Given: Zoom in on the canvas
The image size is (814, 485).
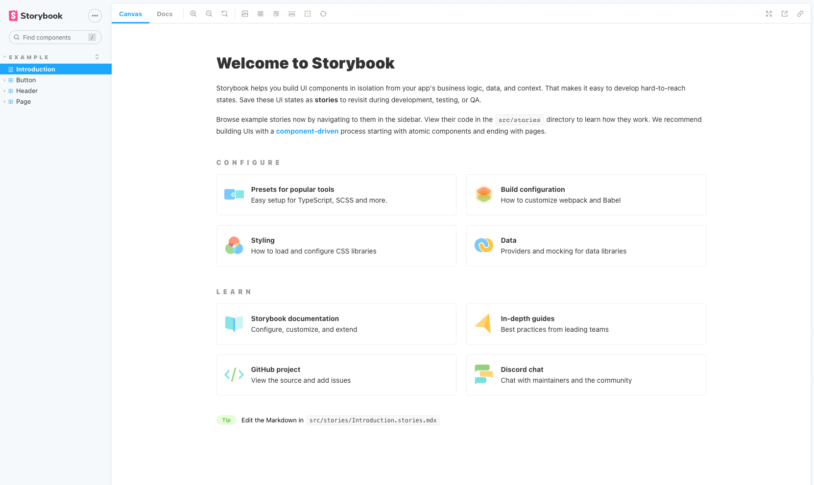Looking at the screenshot, I should [x=193, y=14].
